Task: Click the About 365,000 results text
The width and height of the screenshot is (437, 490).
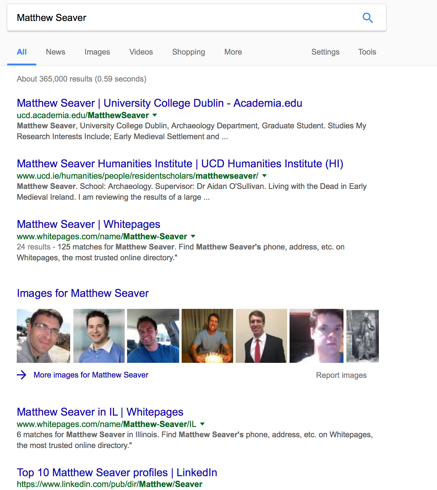Action: tap(82, 79)
